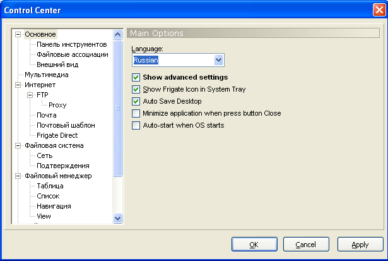Collapse the Интернет tree node
This screenshot has height=261, width=388.
point(18,85)
